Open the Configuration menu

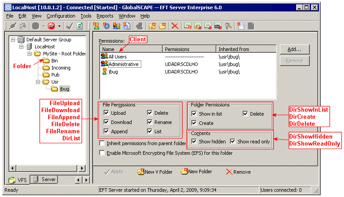coord(61,16)
